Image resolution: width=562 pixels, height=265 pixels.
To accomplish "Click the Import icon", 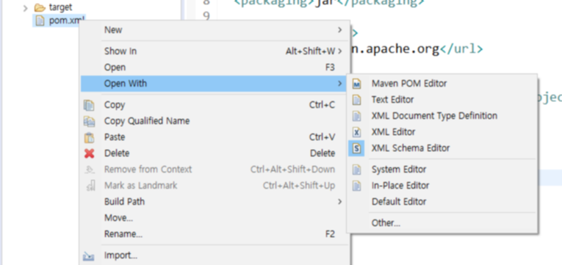I will tap(89, 256).
